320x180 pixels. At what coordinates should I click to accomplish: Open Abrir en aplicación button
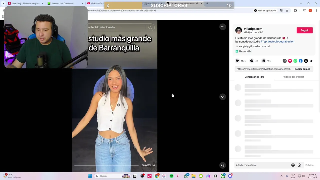coord(265,10)
